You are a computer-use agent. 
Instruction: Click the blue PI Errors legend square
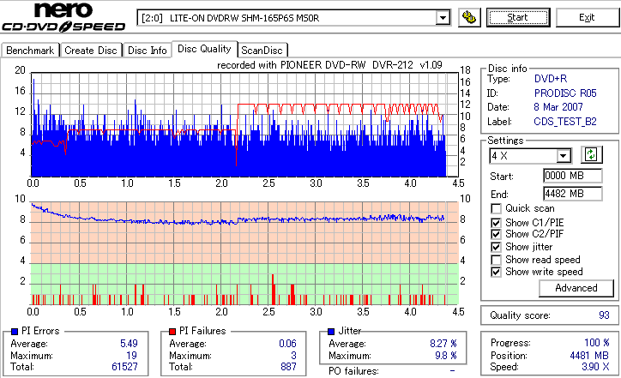coord(15,332)
